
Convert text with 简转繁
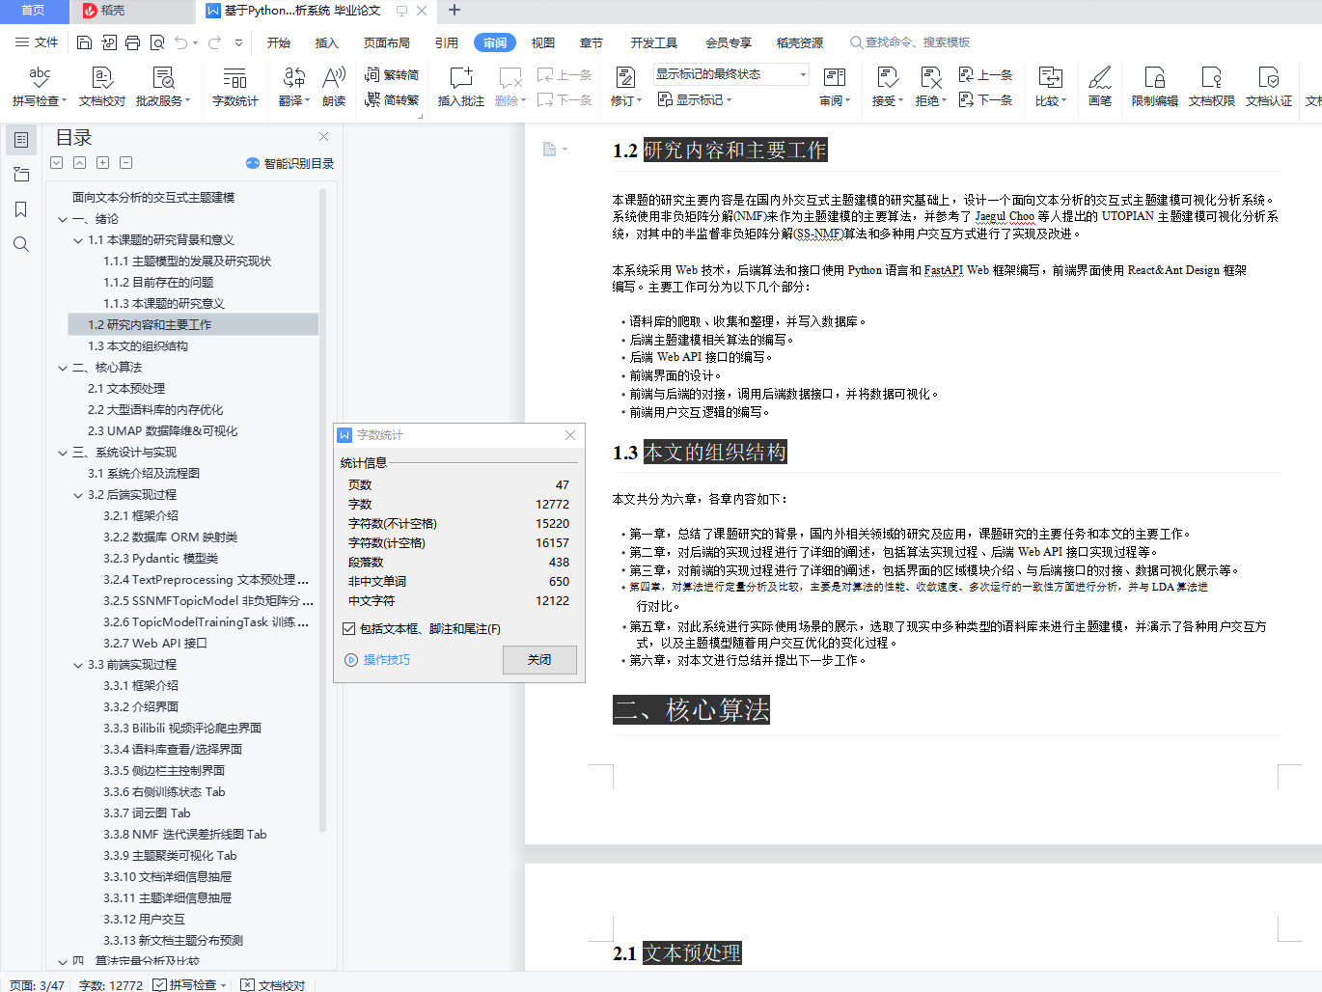click(x=392, y=99)
